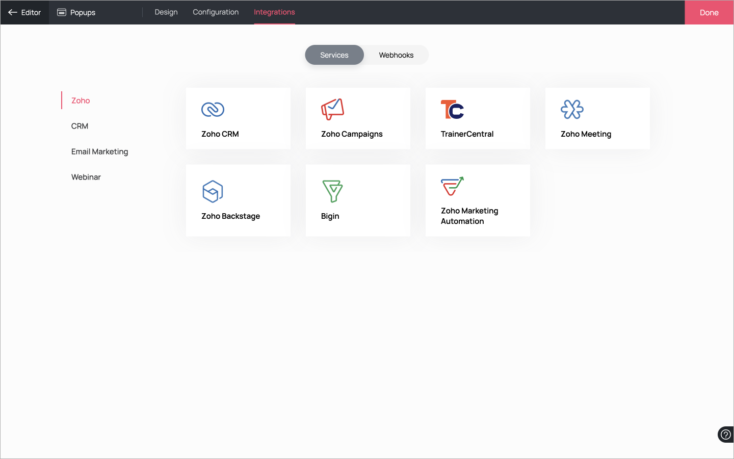Click the TrainerCentral TC logo icon
The image size is (734, 459).
452,109
